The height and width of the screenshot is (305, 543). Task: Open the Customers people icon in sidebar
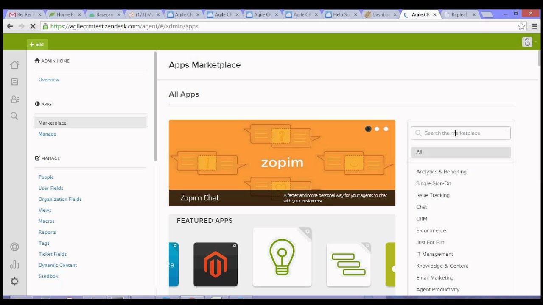pyautogui.click(x=14, y=99)
